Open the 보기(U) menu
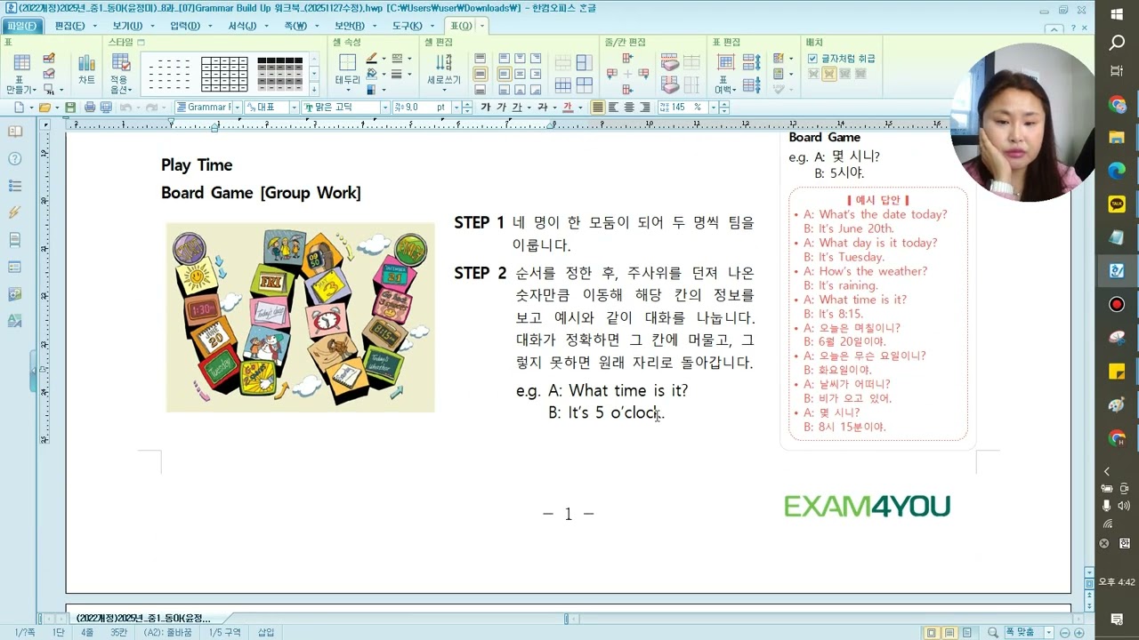Screen dimensions: 1139x640 (127, 26)
